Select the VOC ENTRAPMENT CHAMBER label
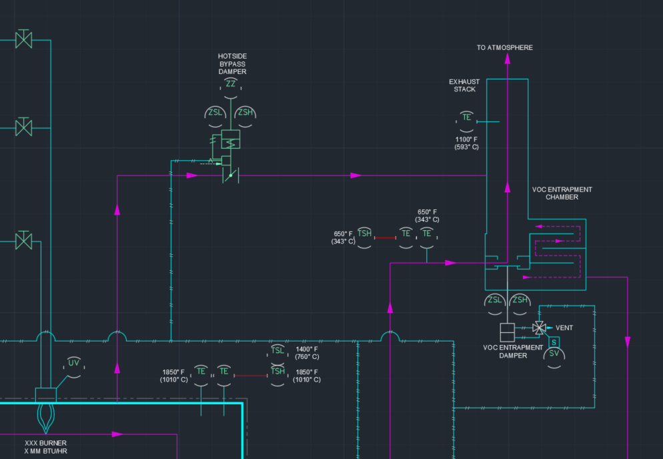 tap(562, 193)
